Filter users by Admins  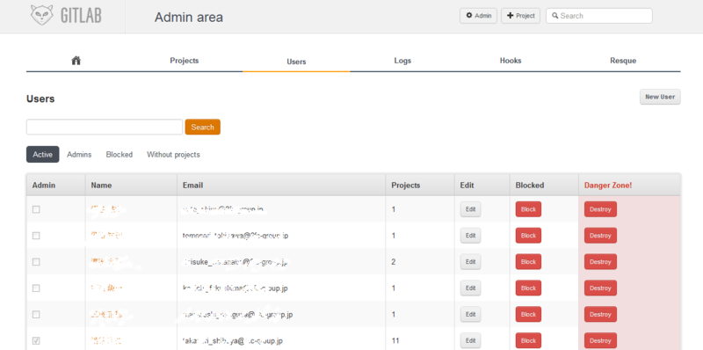coord(79,155)
